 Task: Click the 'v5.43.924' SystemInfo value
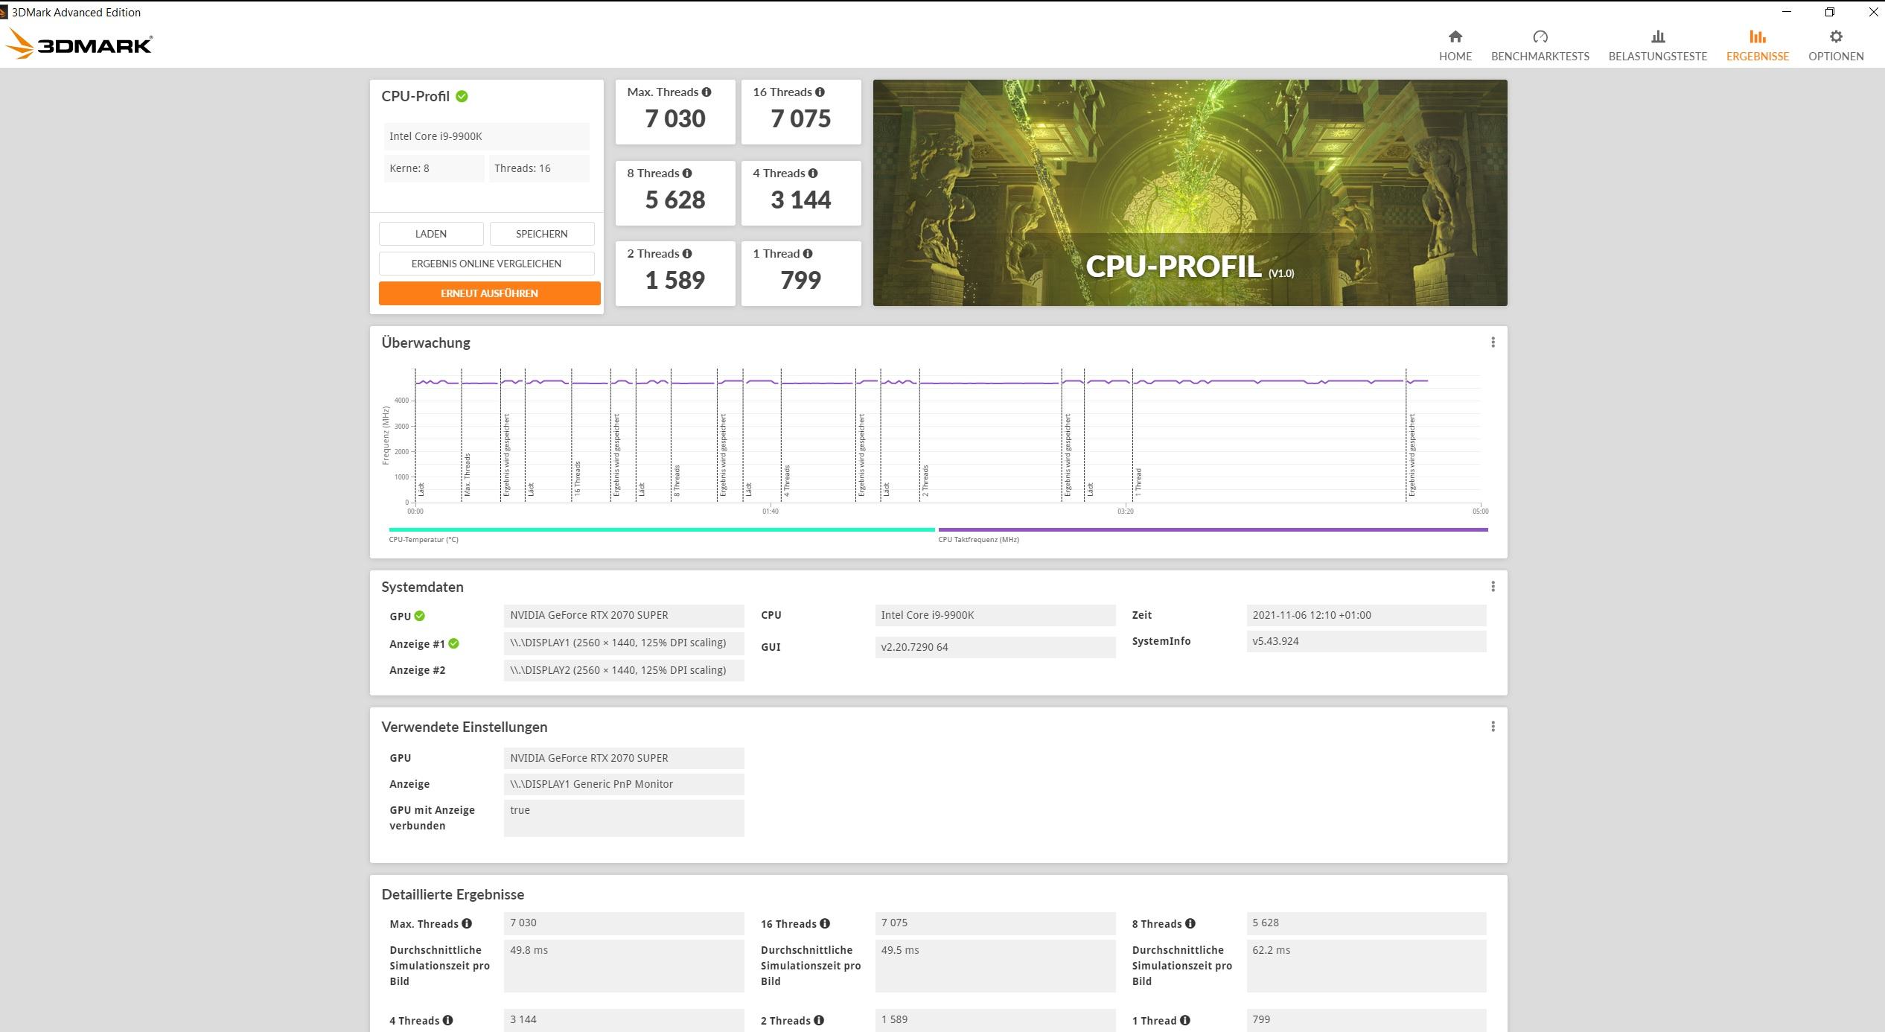point(1366,641)
